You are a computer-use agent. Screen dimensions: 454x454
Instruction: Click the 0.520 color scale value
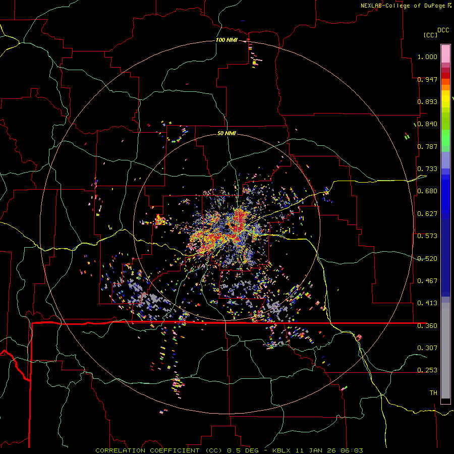point(427,258)
